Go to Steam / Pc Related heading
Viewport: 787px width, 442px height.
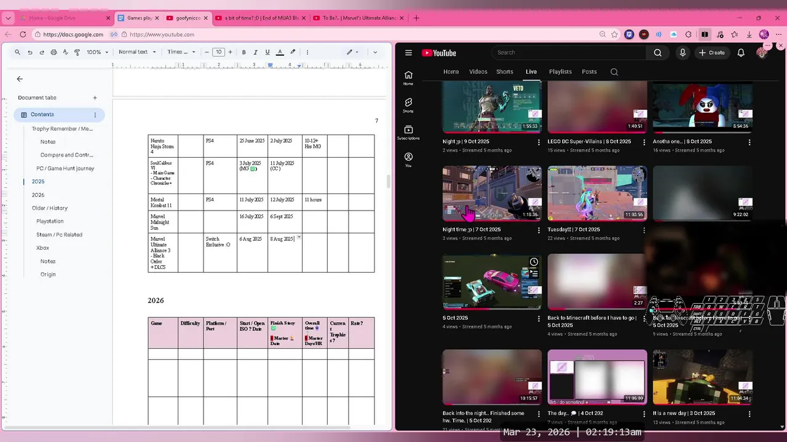(59, 235)
